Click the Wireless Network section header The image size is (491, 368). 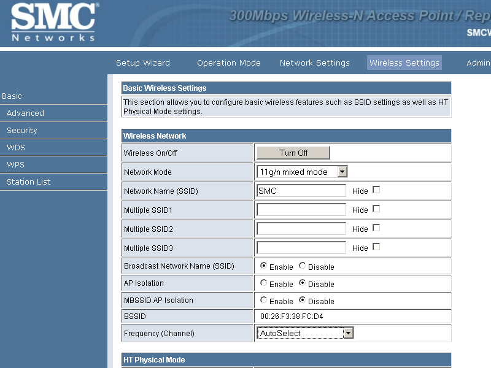coord(155,136)
